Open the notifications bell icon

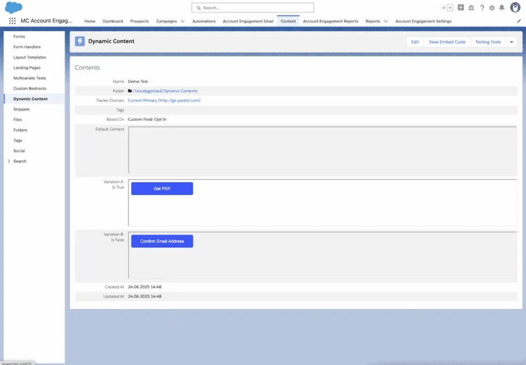point(502,8)
